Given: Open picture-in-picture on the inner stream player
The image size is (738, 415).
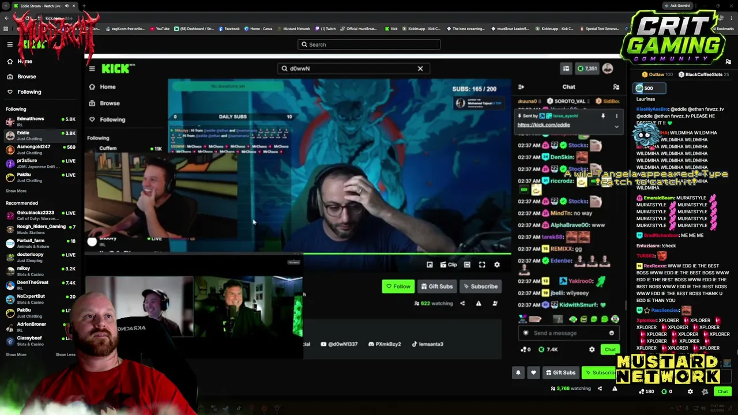Looking at the screenshot, I should (x=430, y=265).
